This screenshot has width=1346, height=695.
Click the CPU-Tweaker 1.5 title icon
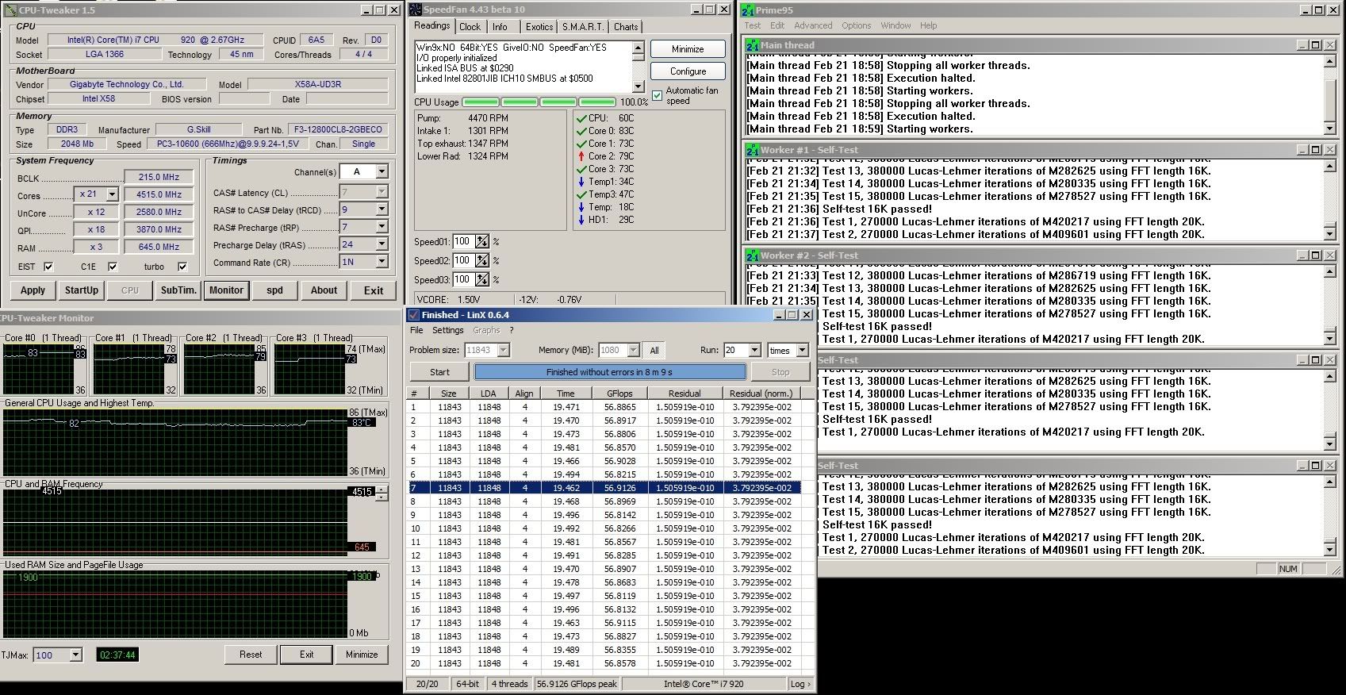11,10
